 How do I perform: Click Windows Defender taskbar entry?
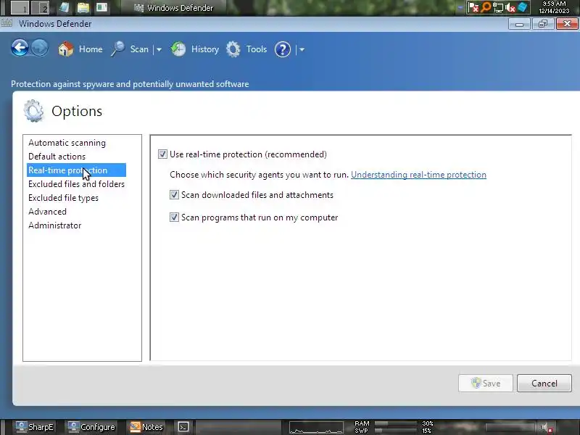point(173,8)
